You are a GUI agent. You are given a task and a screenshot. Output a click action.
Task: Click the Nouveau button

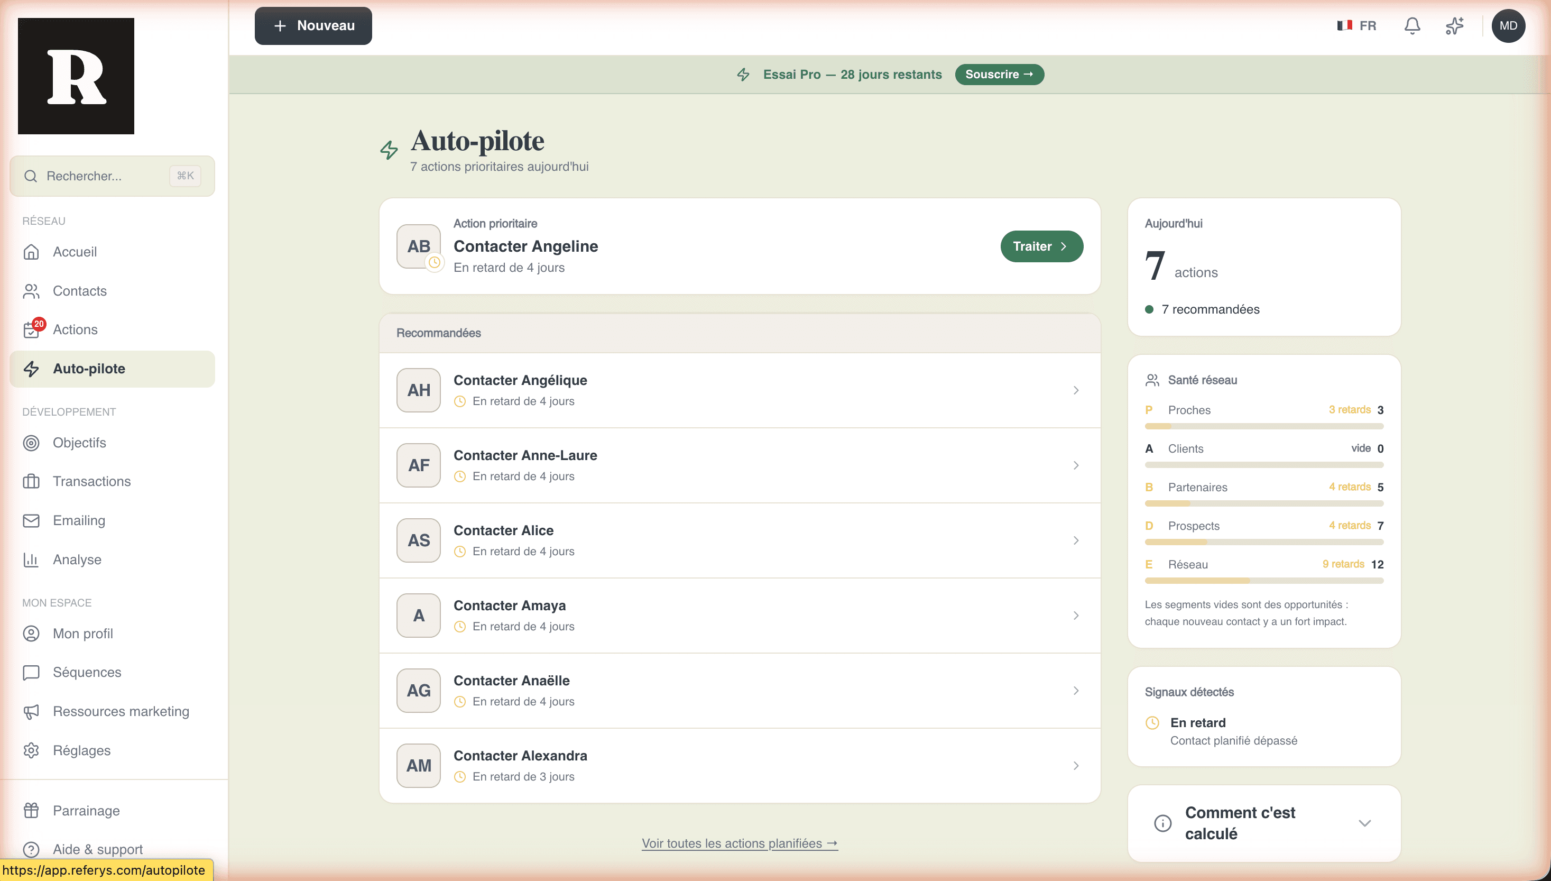(313, 25)
